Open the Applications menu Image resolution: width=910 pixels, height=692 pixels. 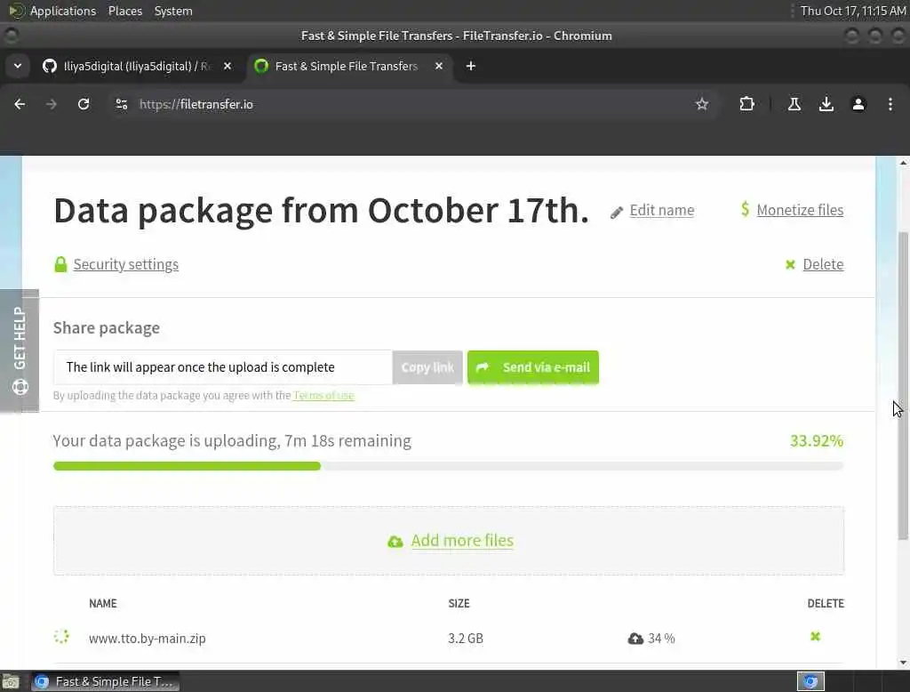62,11
